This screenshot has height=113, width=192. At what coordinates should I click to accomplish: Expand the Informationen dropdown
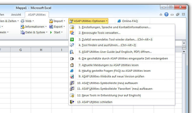click(x=46, y=27)
